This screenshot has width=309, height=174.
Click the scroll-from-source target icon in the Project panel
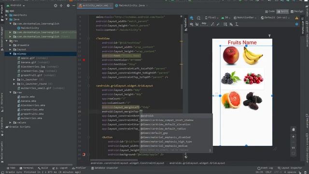pos(56,6)
